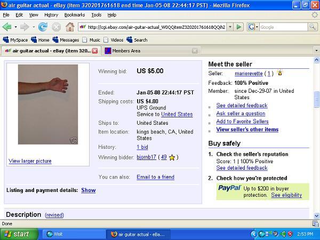Close the Members Area tab
This screenshot has width=320, height=240.
coord(195,51)
